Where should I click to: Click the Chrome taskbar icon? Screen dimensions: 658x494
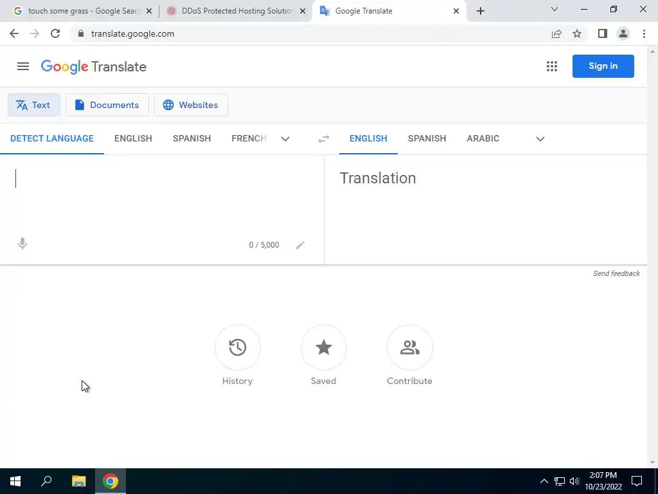[111, 481]
